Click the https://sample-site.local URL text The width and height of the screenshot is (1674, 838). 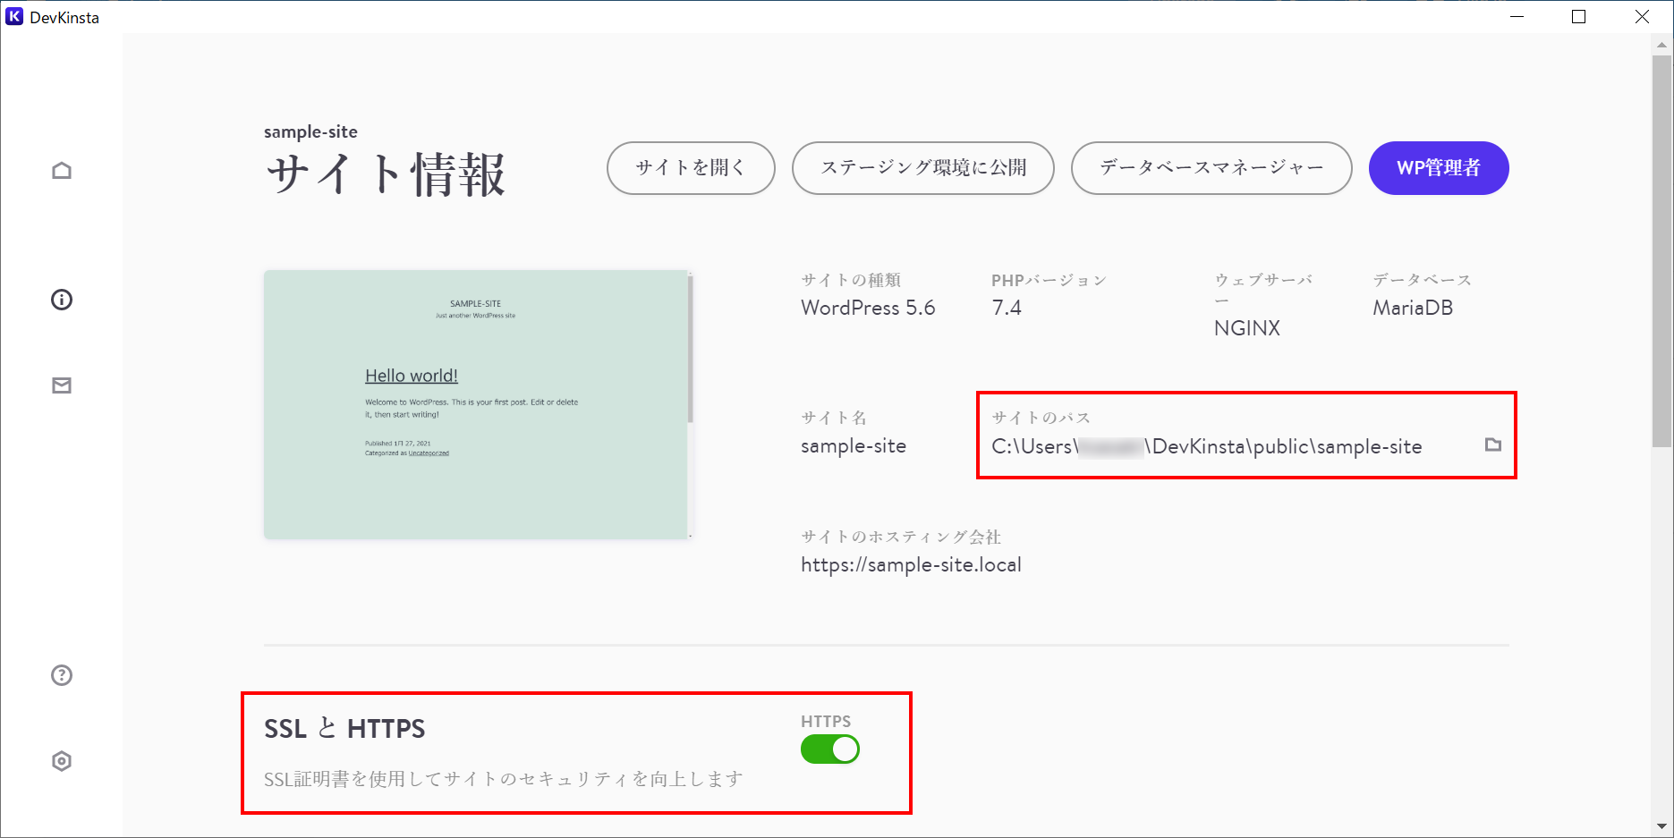911,565
